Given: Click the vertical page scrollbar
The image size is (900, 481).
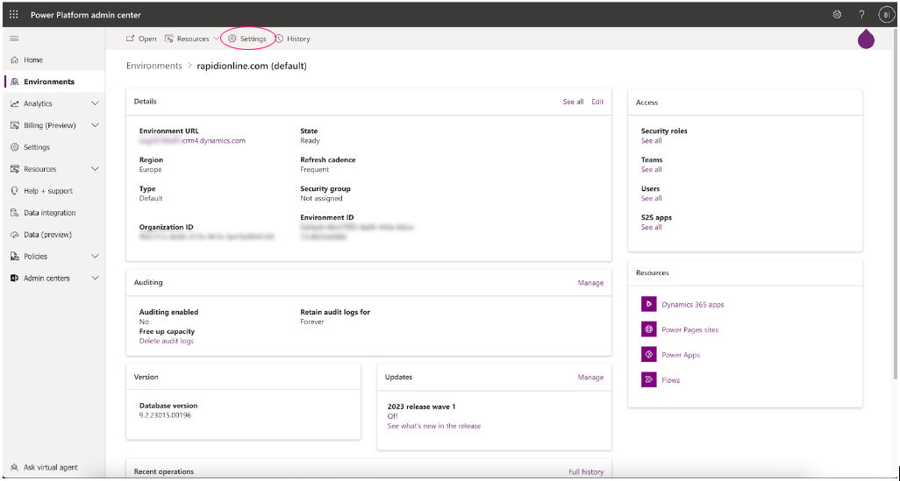Looking at the screenshot, I should [896, 203].
